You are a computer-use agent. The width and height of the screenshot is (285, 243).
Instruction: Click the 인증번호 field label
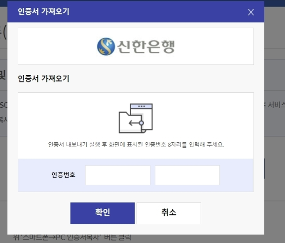click(x=63, y=175)
